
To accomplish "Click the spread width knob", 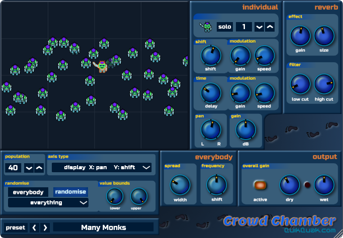I will [x=180, y=185].
